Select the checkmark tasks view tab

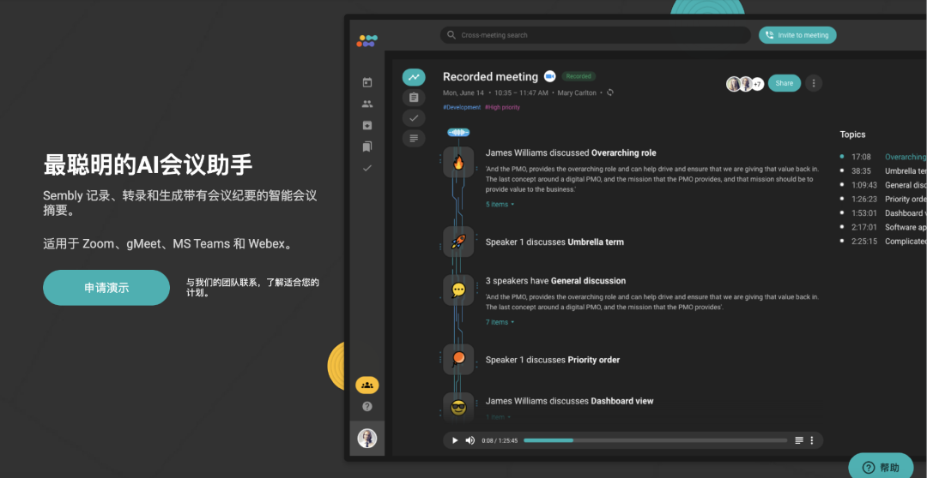[x=414, y=118]
